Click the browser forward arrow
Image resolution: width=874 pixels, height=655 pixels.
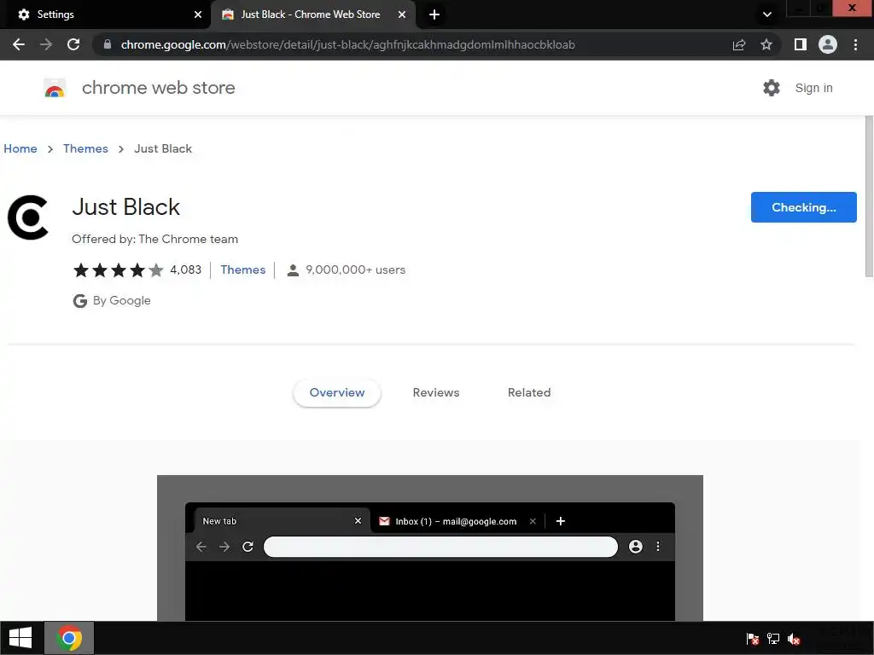point(46,44)
